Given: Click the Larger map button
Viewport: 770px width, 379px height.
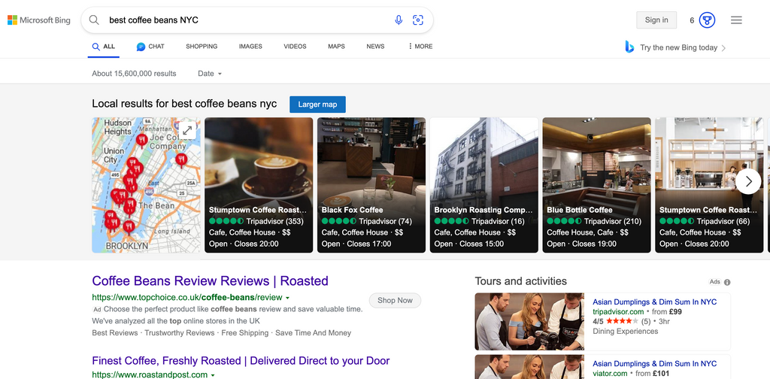Looking at the screenshot, I should (x=318, y=105).
